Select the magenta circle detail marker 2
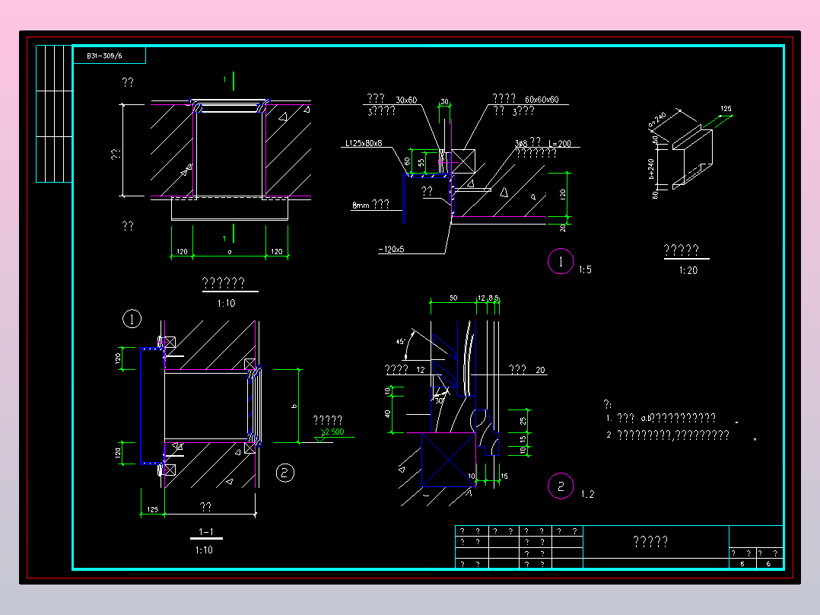Image resolution: width=820 pixels, height=615 pixels. point(561,486)
